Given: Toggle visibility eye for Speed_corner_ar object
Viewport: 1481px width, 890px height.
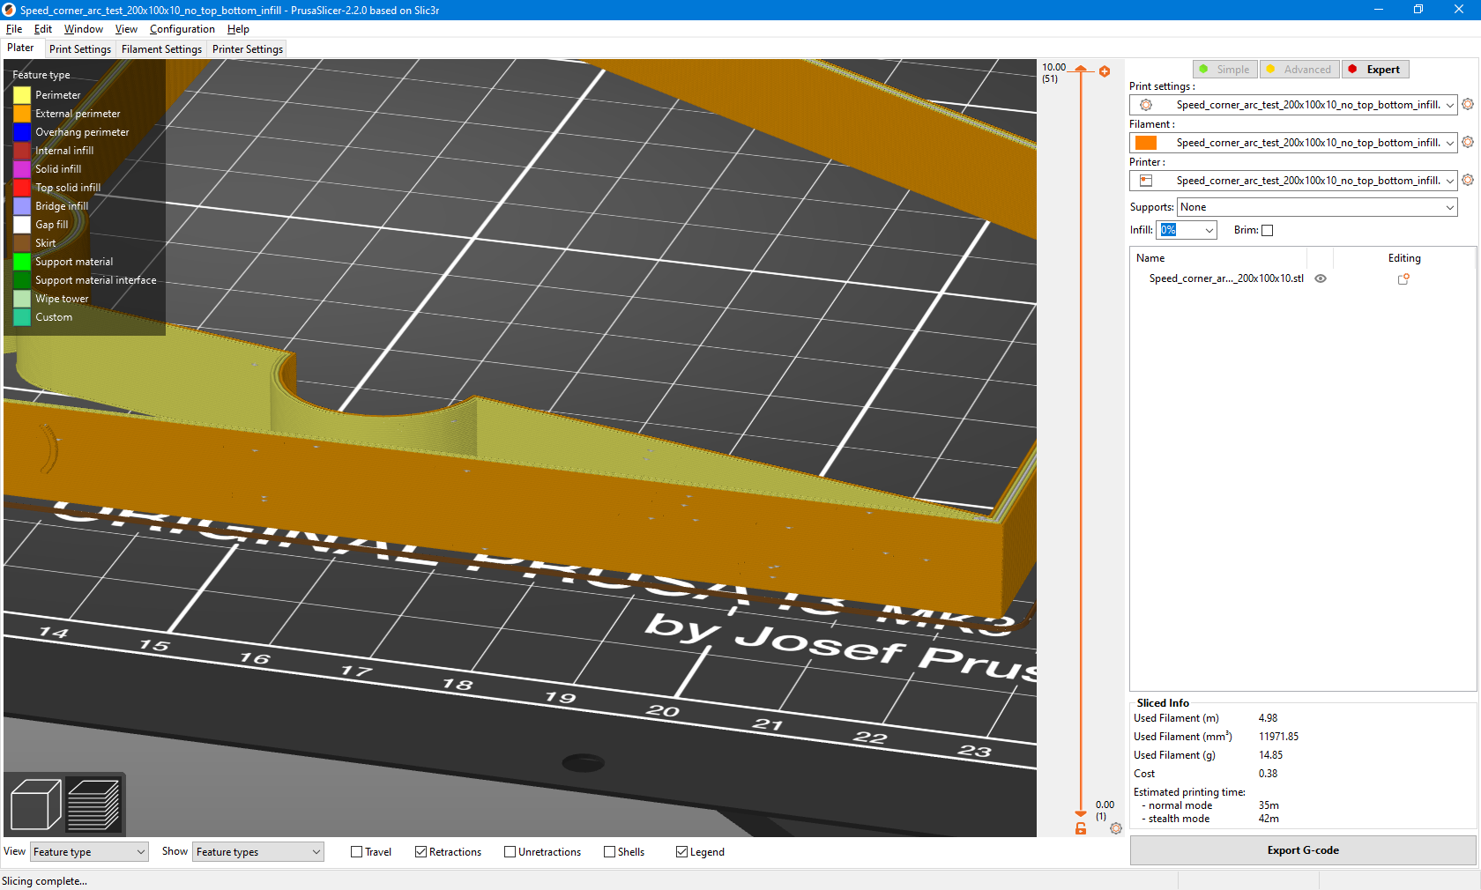Looking at the screenshot, I should pos(1321,278).
